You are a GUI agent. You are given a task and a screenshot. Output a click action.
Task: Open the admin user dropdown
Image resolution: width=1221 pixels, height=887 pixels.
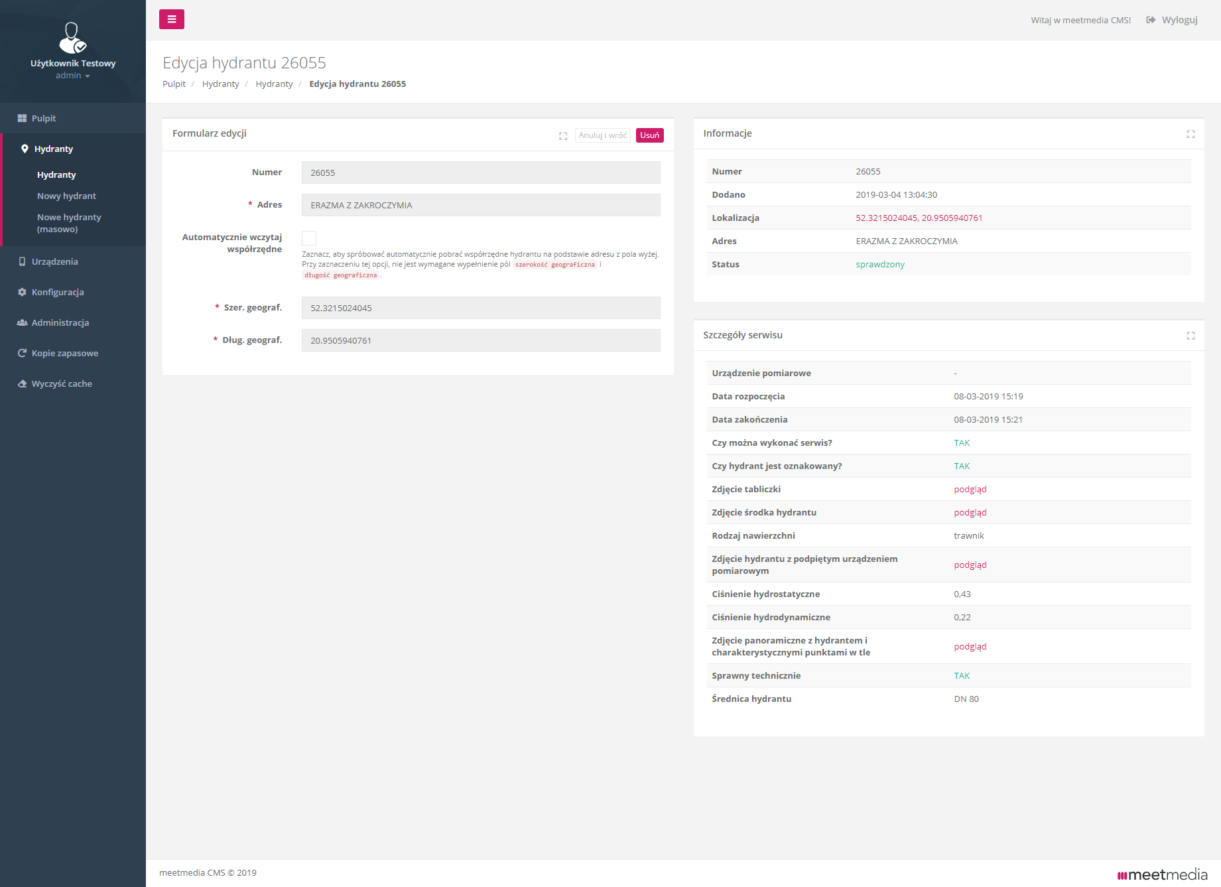coord(72,76)
